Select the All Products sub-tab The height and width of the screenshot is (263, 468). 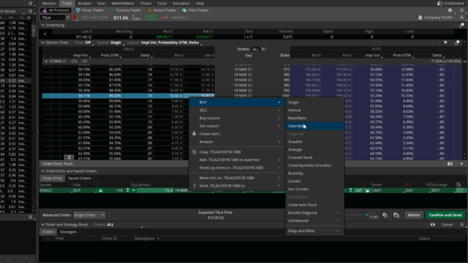[56, 10]
